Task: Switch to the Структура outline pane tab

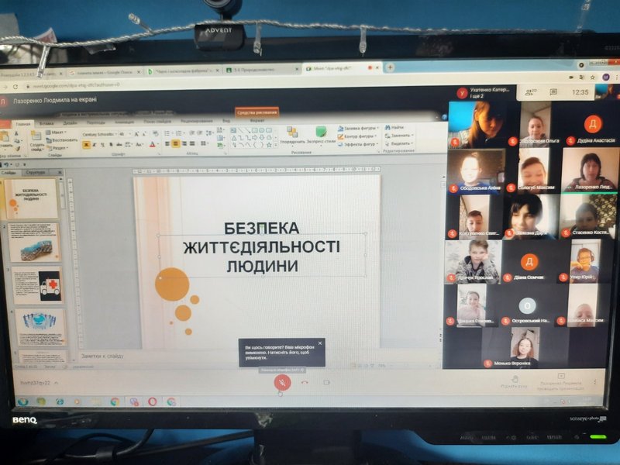Action: tap(36, 172)
